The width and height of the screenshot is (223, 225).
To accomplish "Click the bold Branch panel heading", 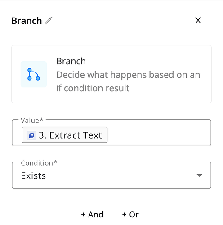I will [27, 21].
